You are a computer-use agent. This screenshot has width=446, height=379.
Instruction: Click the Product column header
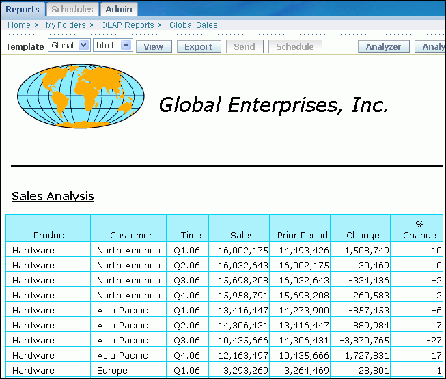[51, 235]
